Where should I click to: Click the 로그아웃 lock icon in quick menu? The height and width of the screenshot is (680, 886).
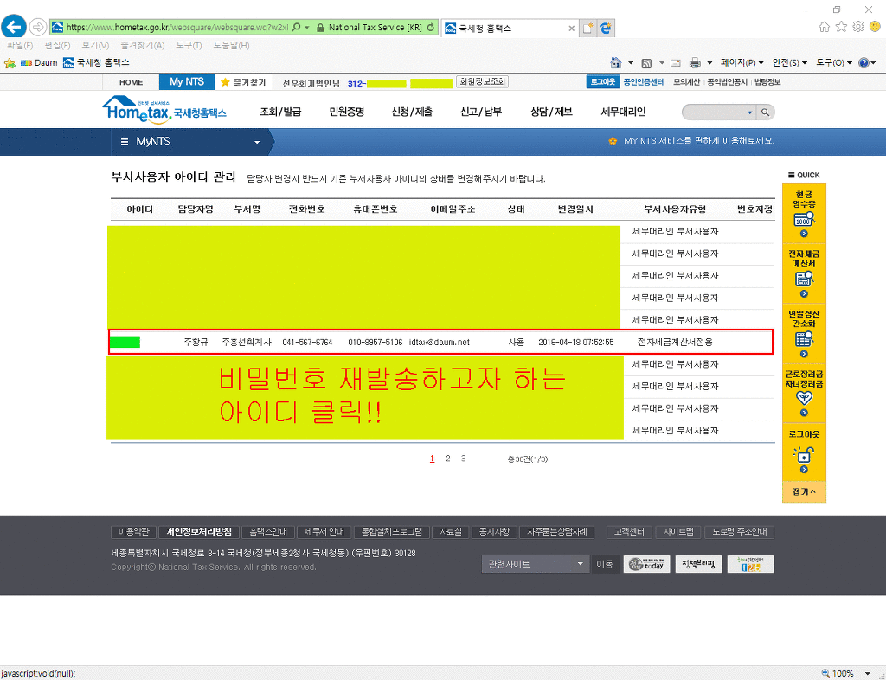pyautogui.click(x=804, y=455)
